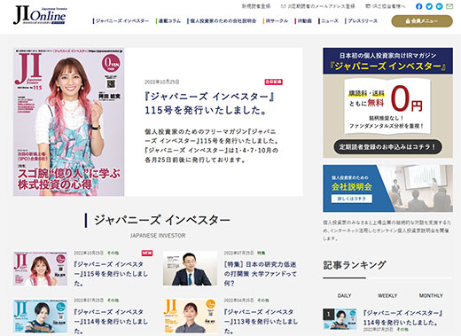Image resolution: width=461 pixels, height=336 pixels.
Task: Click featured date 2022年10月25日
Action: 162,82
